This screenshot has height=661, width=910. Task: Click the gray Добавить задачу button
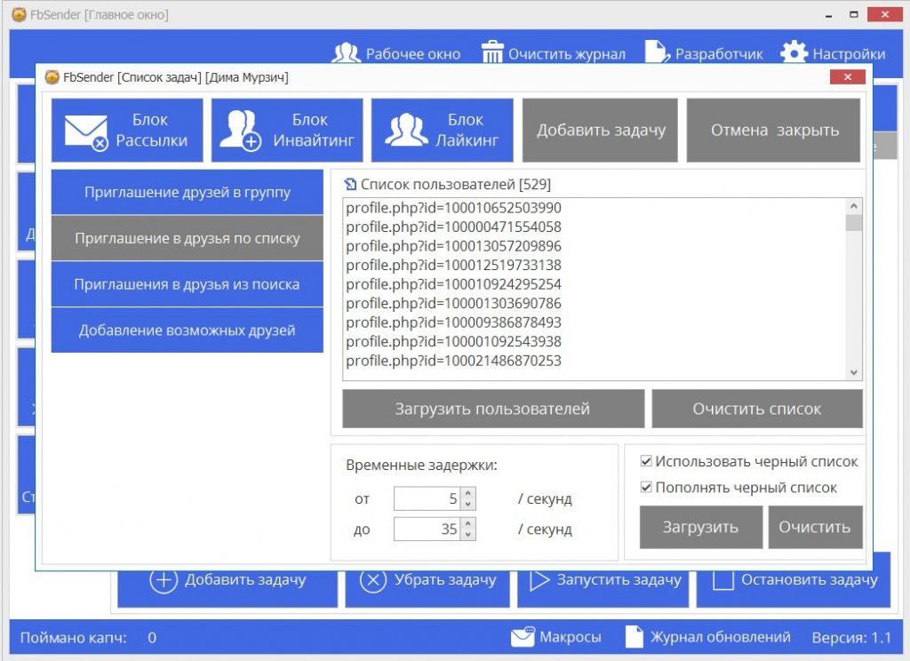click(x=600, y=130)
